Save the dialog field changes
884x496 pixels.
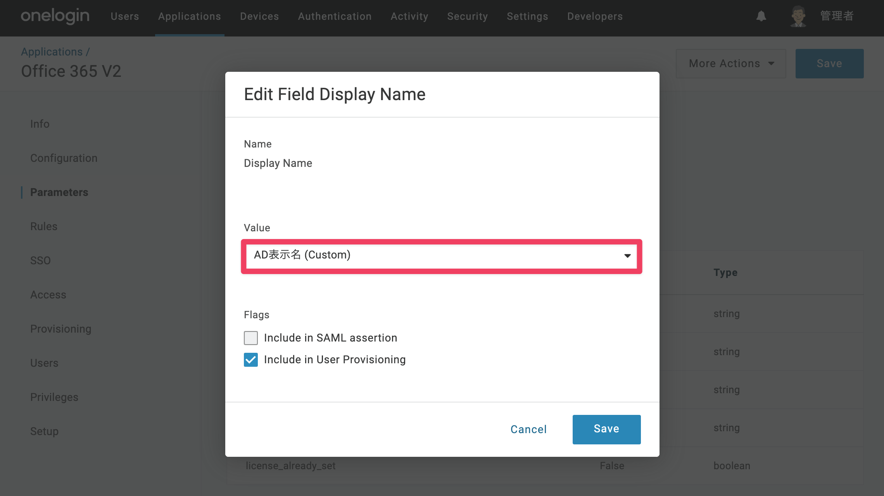(x=607, y=429)
